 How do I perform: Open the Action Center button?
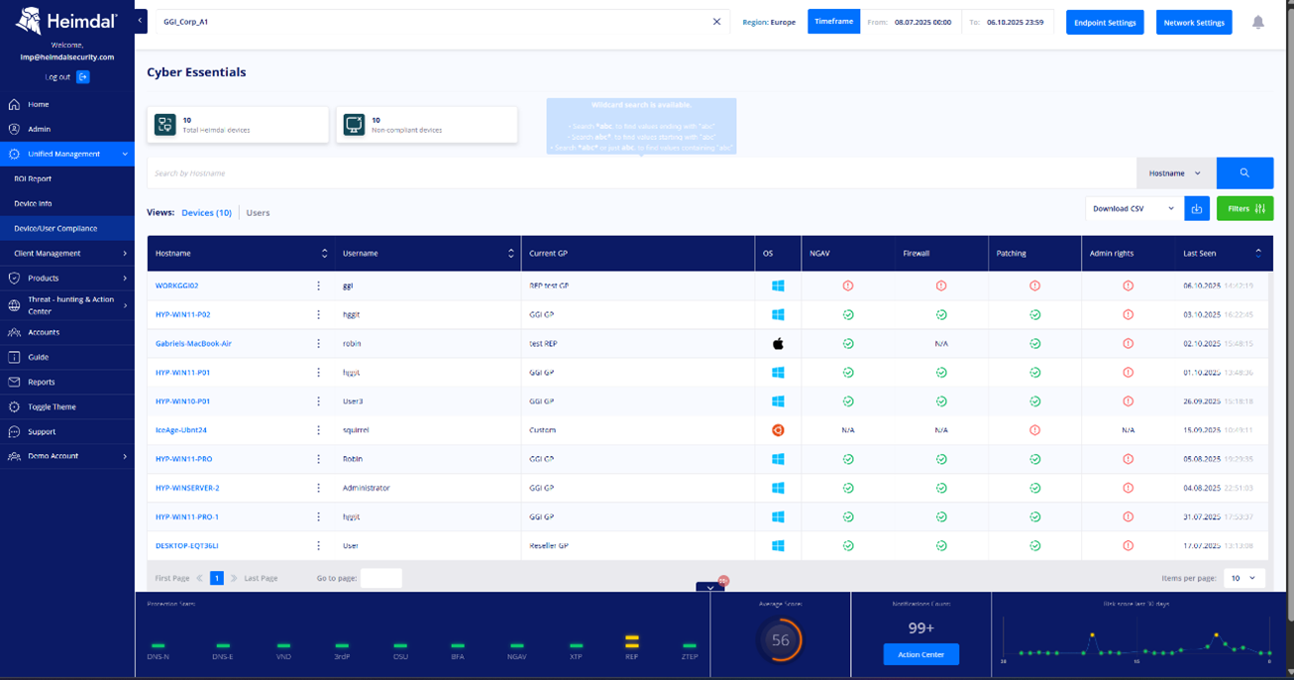click(920, 654)
